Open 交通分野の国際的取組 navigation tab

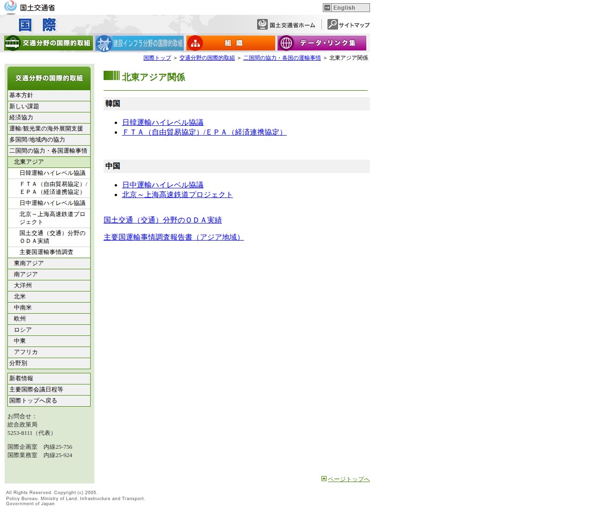click(49, 43)
